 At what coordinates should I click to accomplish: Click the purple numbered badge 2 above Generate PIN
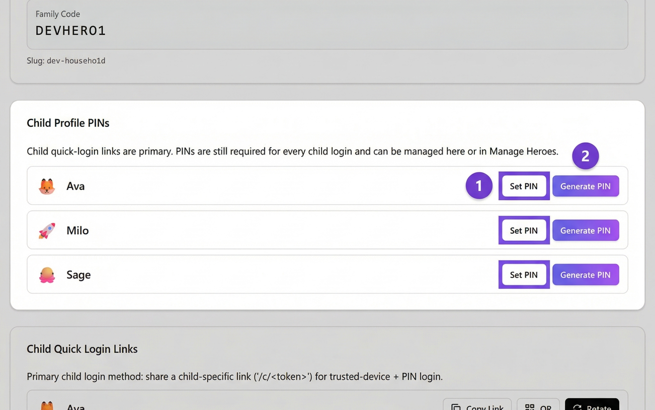(x=585, y=156)
